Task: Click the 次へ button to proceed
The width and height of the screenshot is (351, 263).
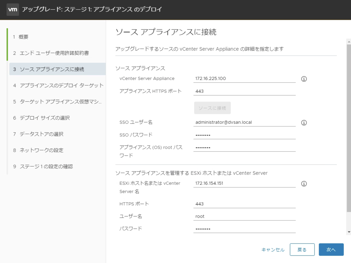Action: [x=331, y=250]
